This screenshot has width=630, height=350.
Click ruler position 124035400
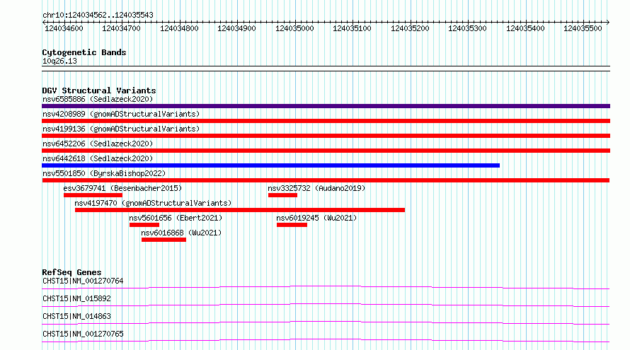point(525,28)
